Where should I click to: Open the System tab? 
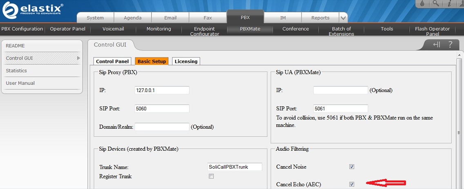[95, 18]
